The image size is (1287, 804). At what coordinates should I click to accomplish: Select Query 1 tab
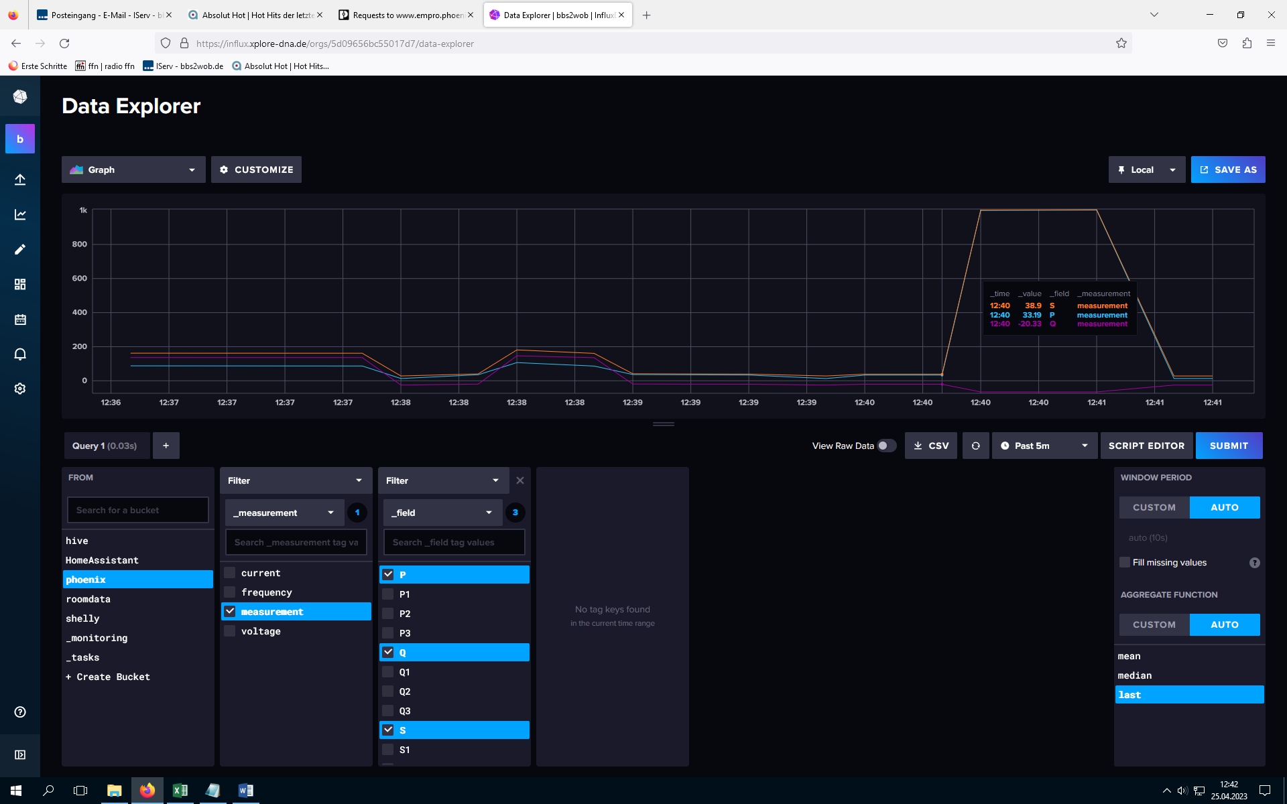(x=107, y=446)
